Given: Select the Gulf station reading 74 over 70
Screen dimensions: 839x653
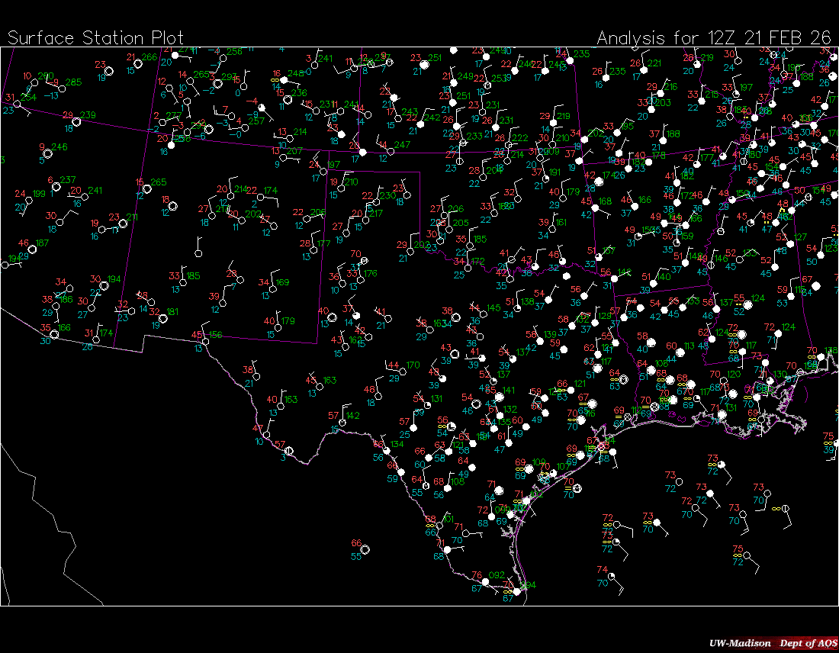Looking at the screenshot, I should 614,576.
